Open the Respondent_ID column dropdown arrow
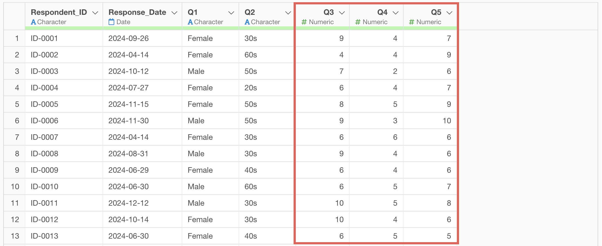The width and height of the screenshot is (602, 246). [x=95, y=13]
